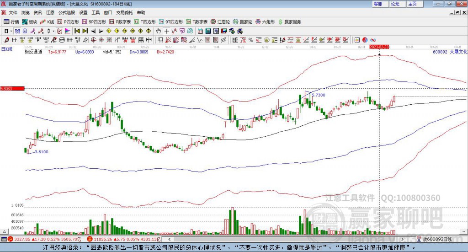
Task: Open the 行情 market quotes view
Action: click(x=11, y=22)
